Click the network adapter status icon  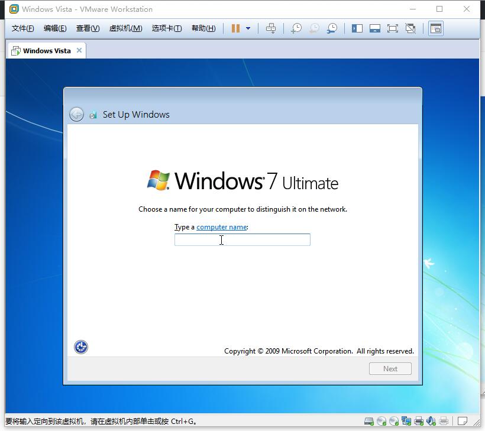tap(406, 421)
